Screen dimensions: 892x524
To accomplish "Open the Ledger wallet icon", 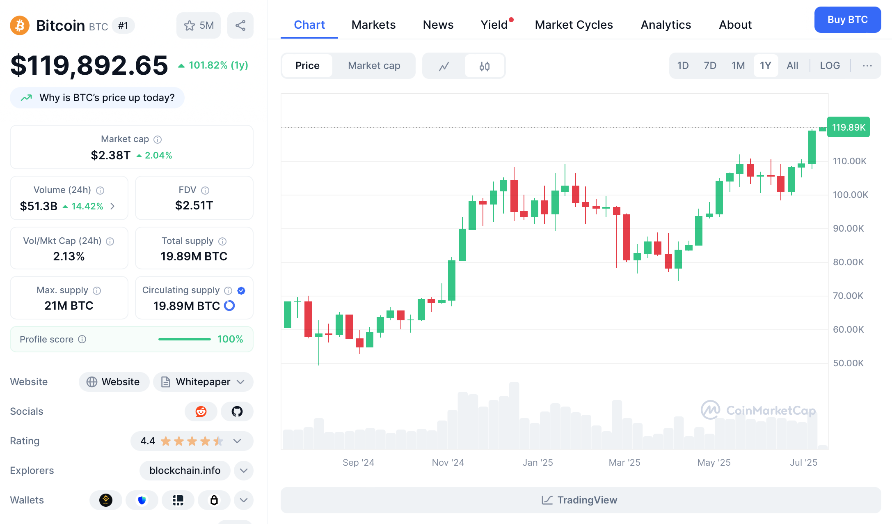I will (178, 500).
